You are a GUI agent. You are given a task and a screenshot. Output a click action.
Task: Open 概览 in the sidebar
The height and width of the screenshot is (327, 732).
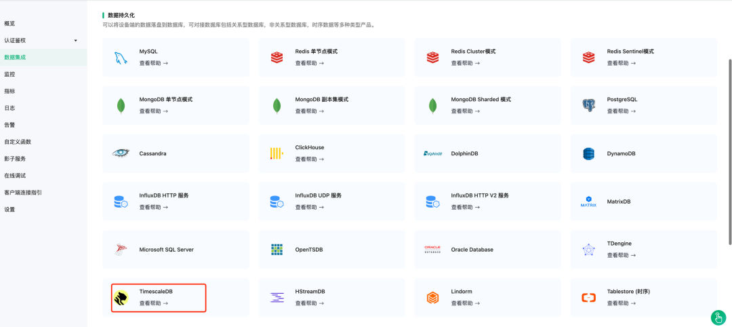point(43,23)
